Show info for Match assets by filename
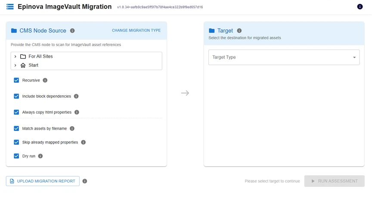Screen dimensions: 372x199 tap(72, 128)
